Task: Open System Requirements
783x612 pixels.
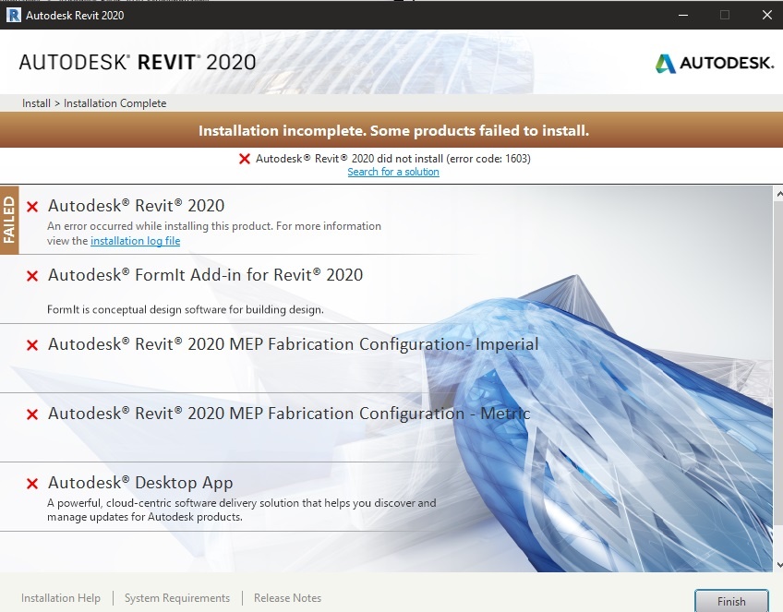Action: [177, 598]
